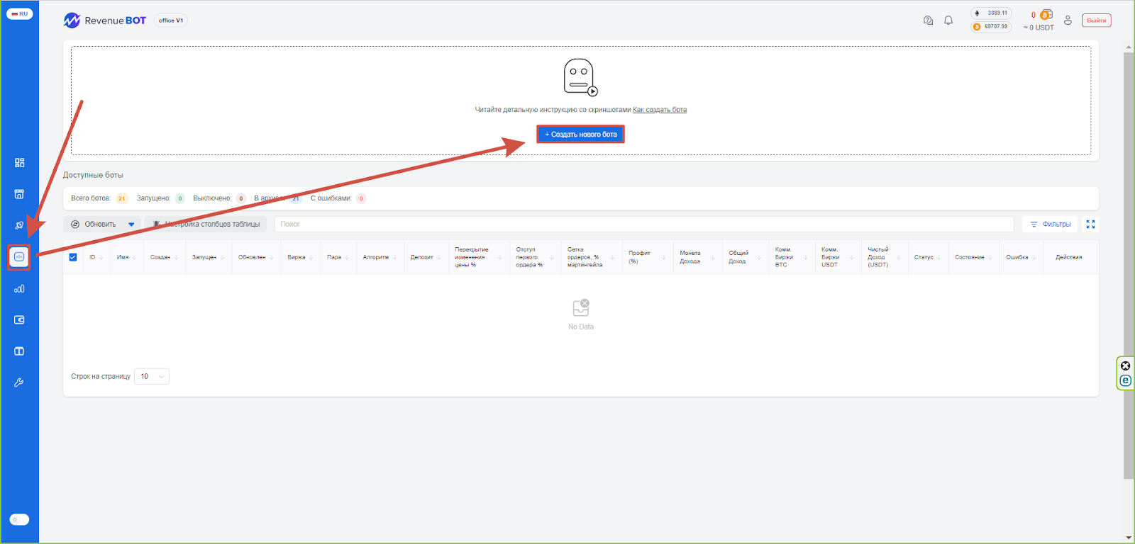This screenshot has width=1135, height=544.
Task: Click the rocket icon in sidebar
Action: (19, 225)
